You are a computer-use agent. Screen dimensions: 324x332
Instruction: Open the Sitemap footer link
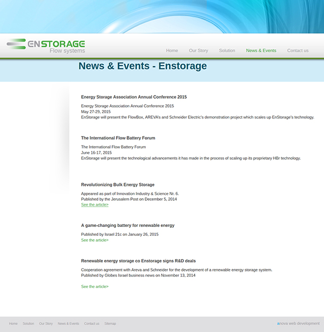(110, 324)
